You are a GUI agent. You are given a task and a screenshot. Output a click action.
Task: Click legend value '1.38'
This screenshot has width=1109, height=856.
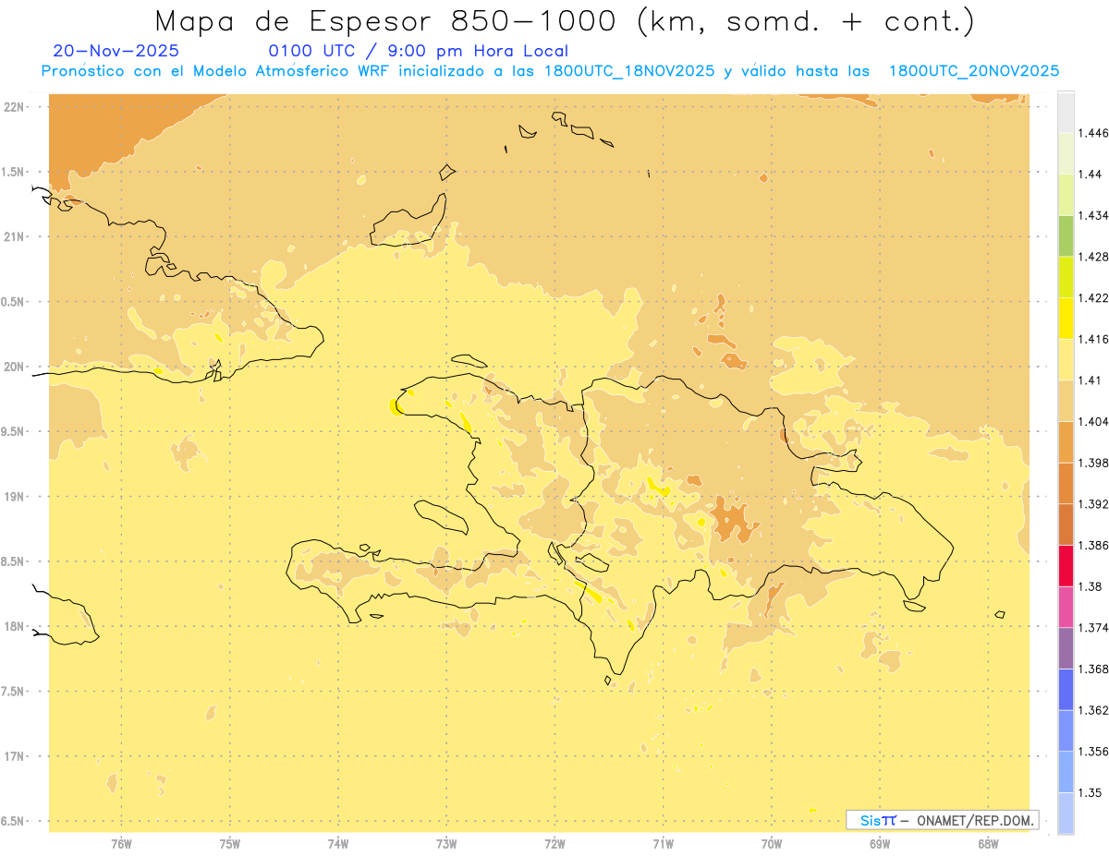[1090, 586]
